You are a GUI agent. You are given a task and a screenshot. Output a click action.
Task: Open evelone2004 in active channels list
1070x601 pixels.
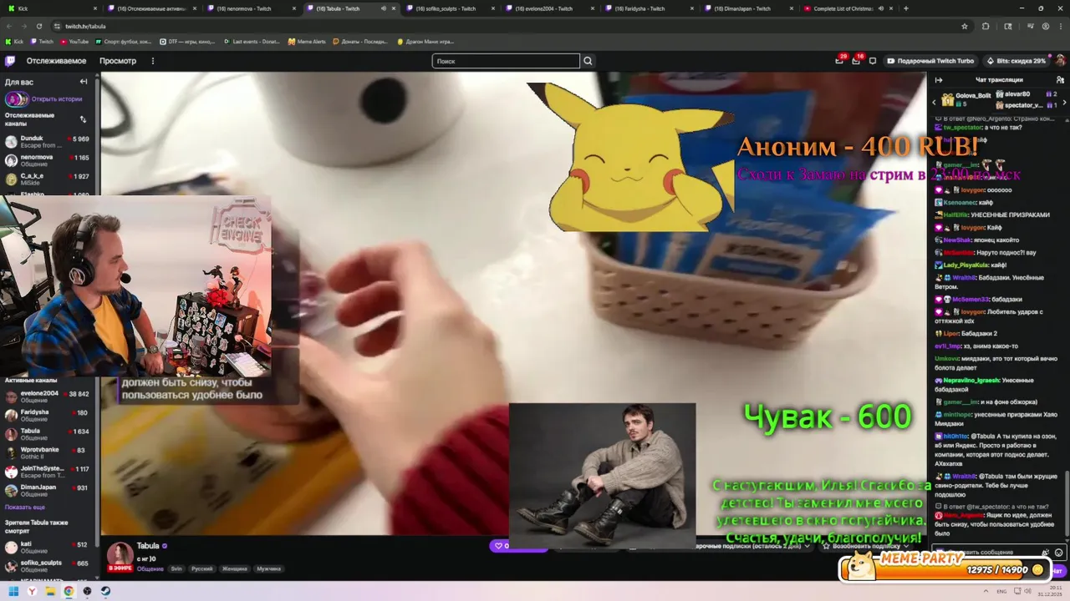coord(48,396)
